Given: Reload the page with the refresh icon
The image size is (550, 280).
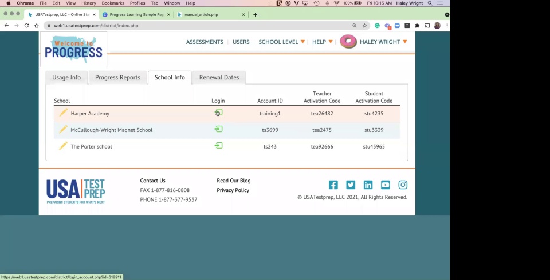Looking at the screenshot, I should [26, 26].
